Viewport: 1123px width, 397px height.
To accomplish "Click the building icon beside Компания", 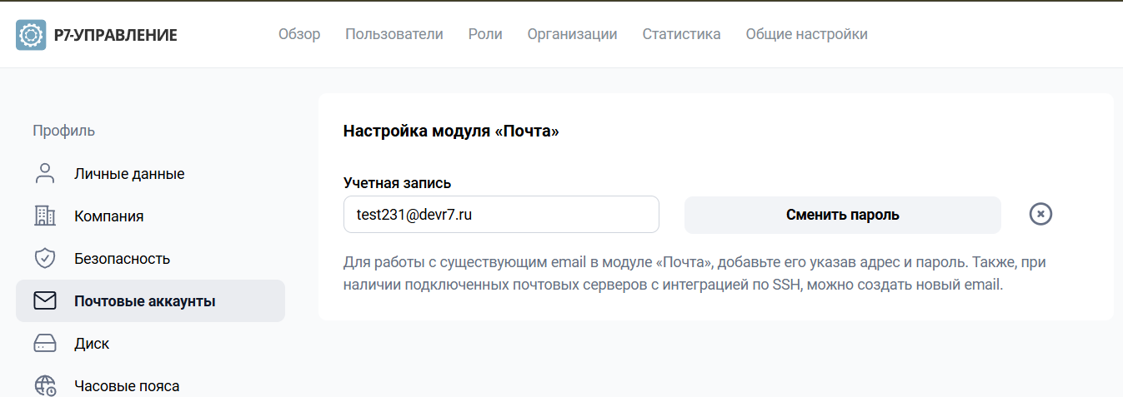I will [x=45, y=216].
